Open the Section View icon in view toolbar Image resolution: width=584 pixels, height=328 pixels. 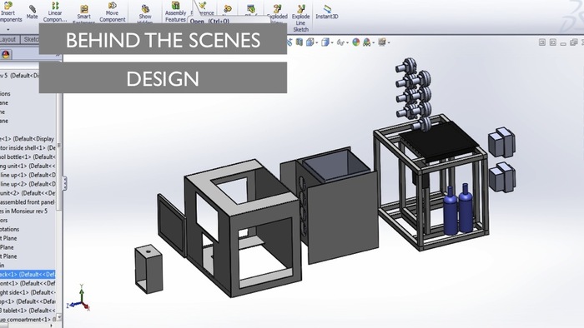click(299, 42)
